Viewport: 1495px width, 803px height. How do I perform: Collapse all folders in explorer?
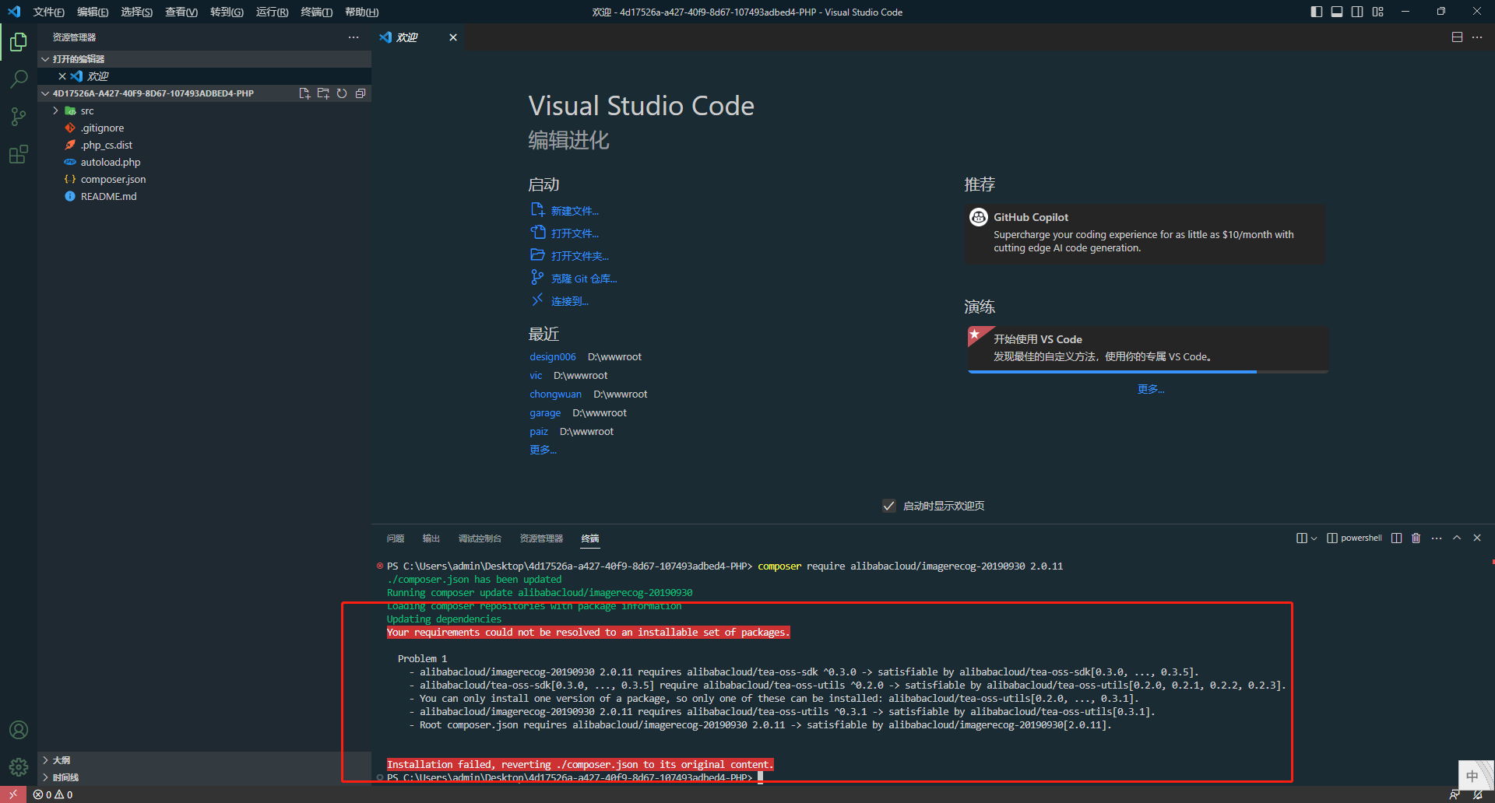(x=361, y=93)
